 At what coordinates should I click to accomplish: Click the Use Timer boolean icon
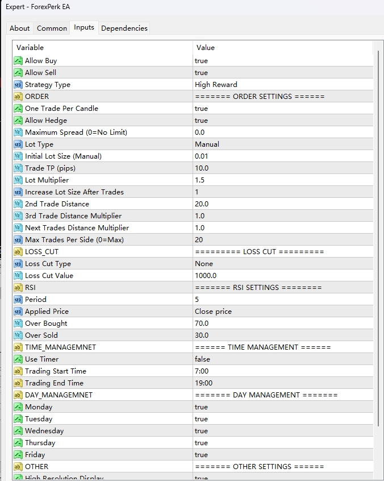click(18, 359)
